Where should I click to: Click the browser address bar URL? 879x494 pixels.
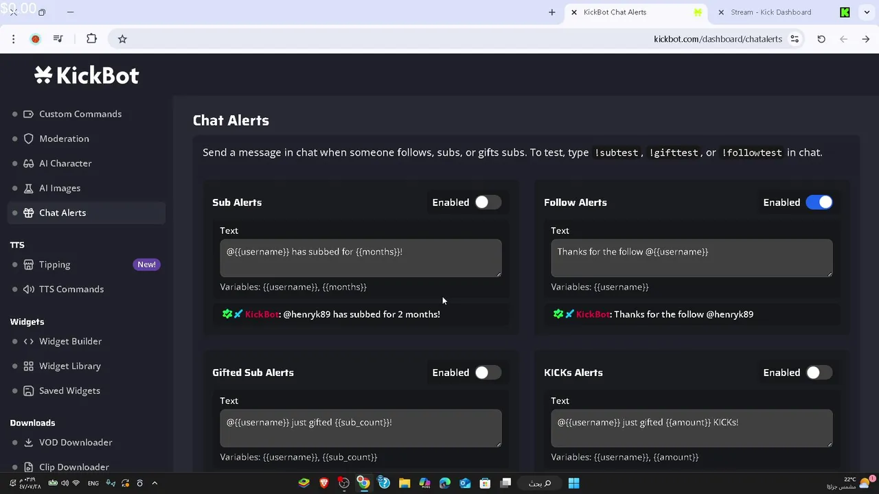pos(718,39)
